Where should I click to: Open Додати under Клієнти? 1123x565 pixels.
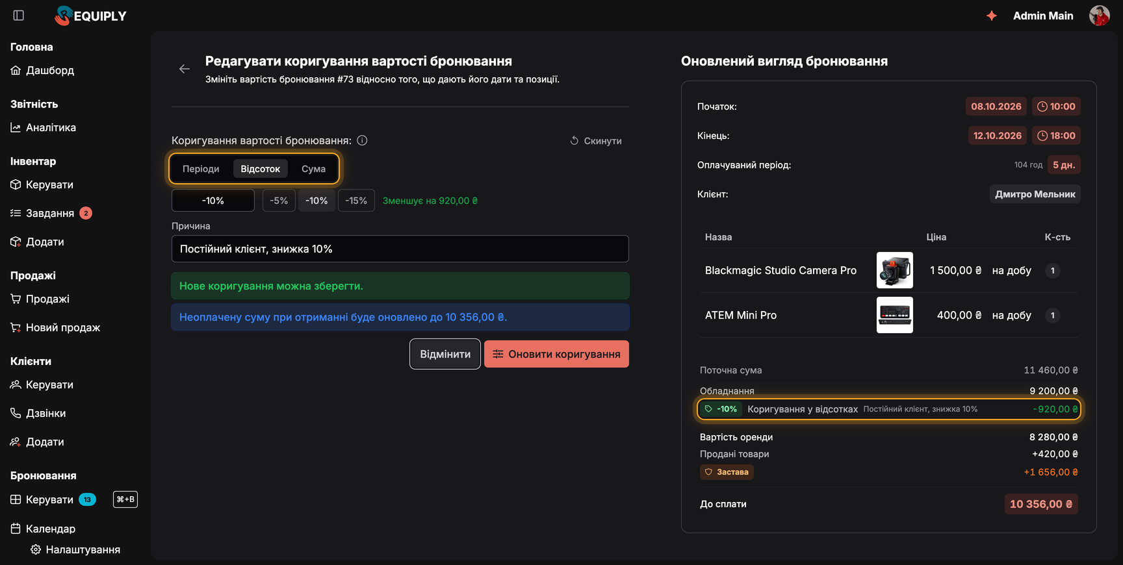point(38,442)
